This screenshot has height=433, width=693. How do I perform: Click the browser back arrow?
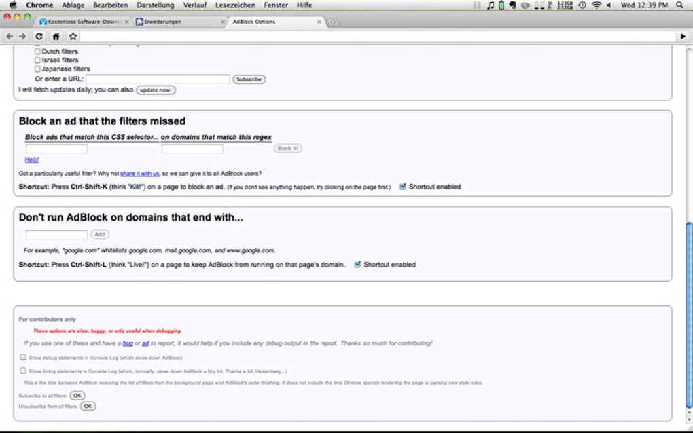coord(10,37)
